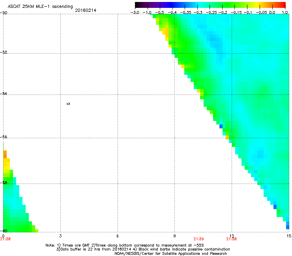Select the -0.3 color scale label

point(198,13)
